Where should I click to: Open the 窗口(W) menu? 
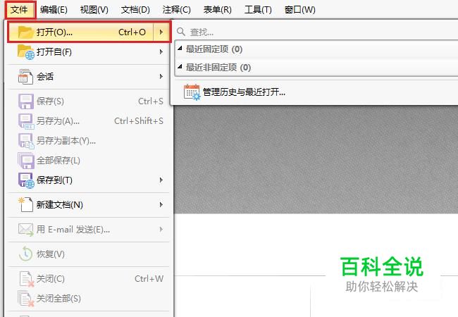tap(300, 10)
